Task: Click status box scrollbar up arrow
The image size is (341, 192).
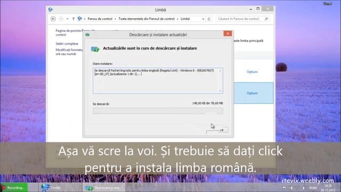Action: coord(220,70)
